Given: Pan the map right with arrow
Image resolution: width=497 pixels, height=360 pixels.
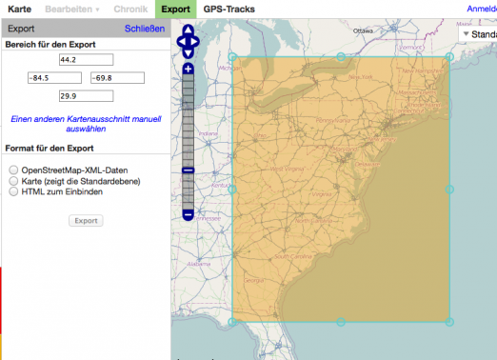Looking at the screenshot, I should pos(194,42).
